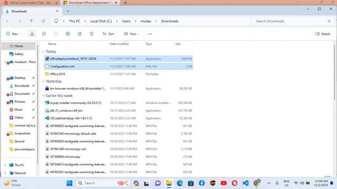The image size is (337, 189).
Task: Open java workspace folder in sidebar
Action: [x=24, y=149]
